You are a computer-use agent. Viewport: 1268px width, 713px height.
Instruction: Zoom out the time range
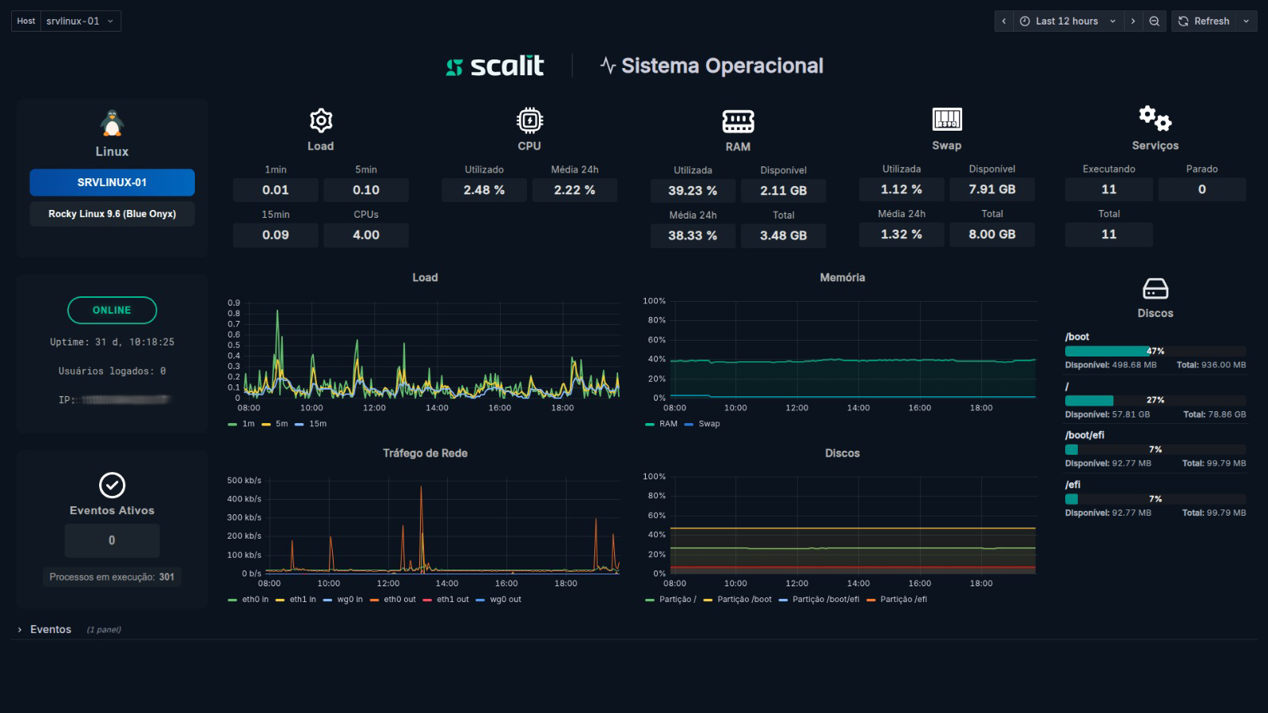point(1154,21)
